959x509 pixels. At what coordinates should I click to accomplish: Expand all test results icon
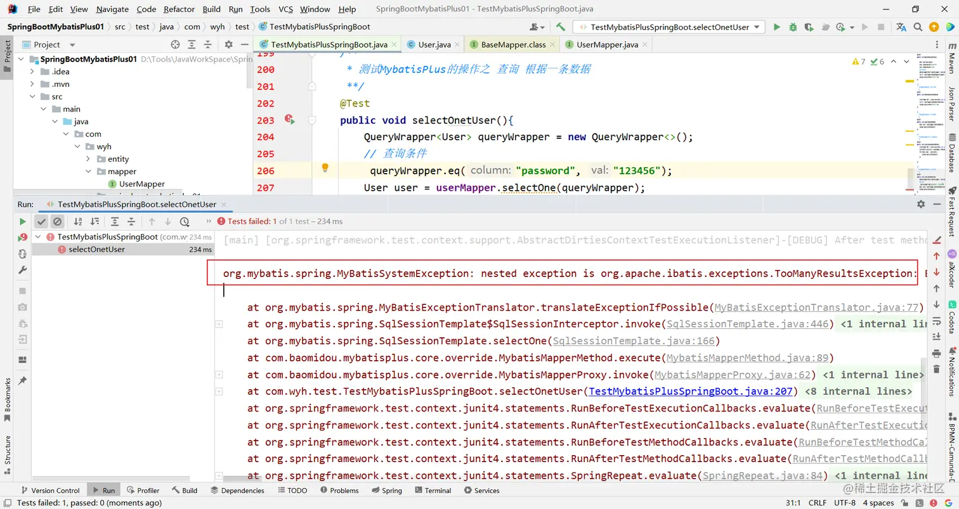[x=115, y=221]
